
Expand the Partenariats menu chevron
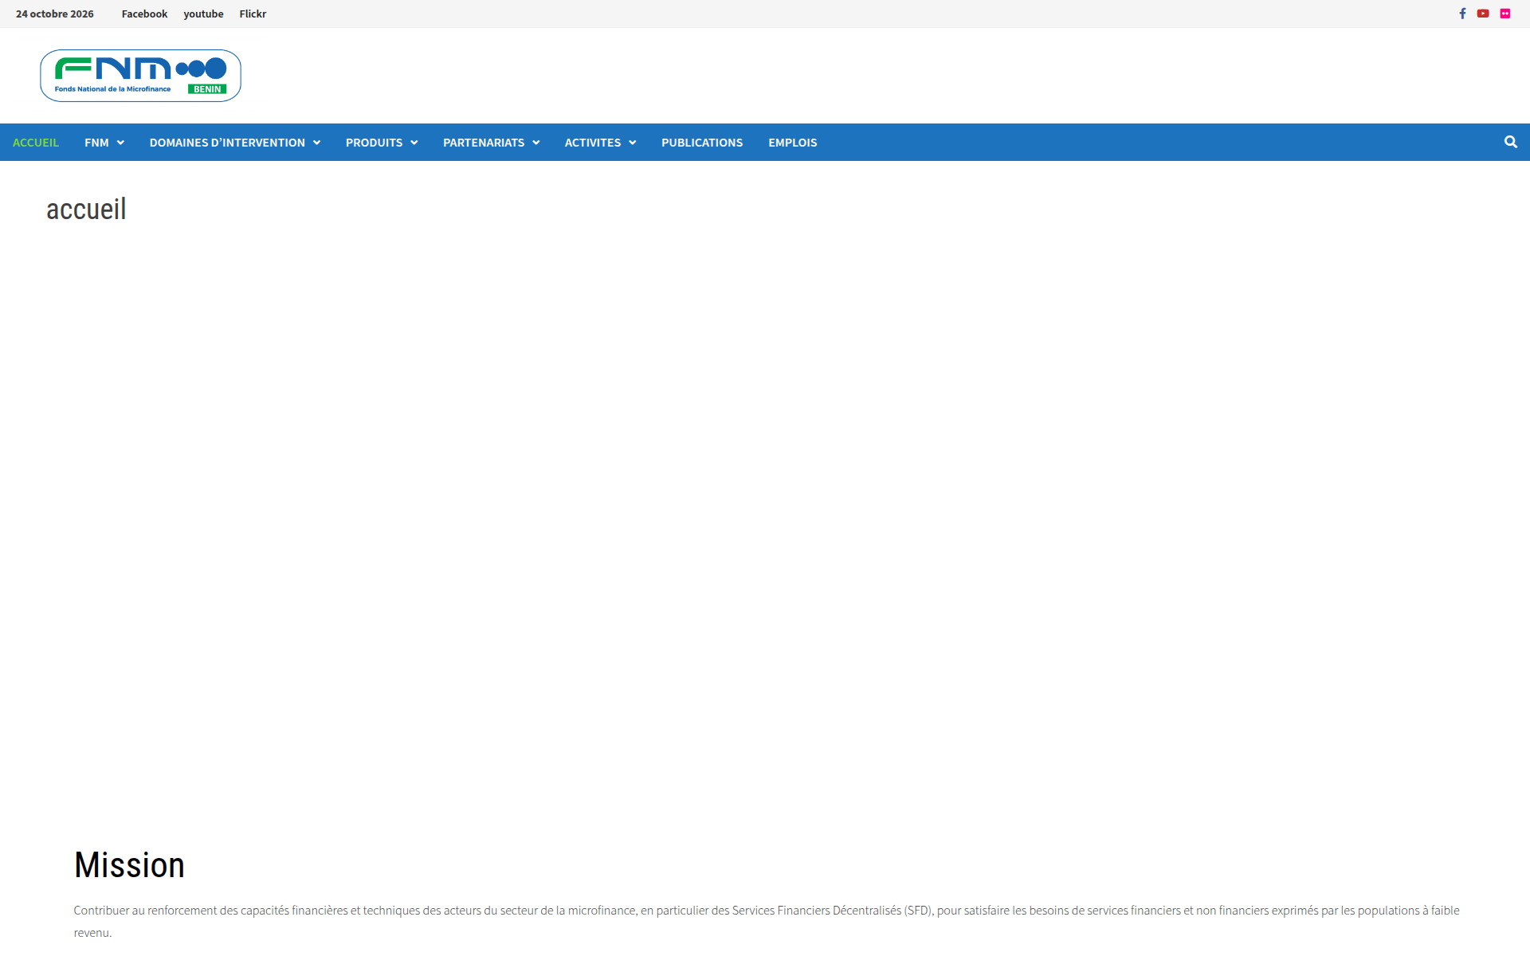pyautogui.click(x=535, y=143)
